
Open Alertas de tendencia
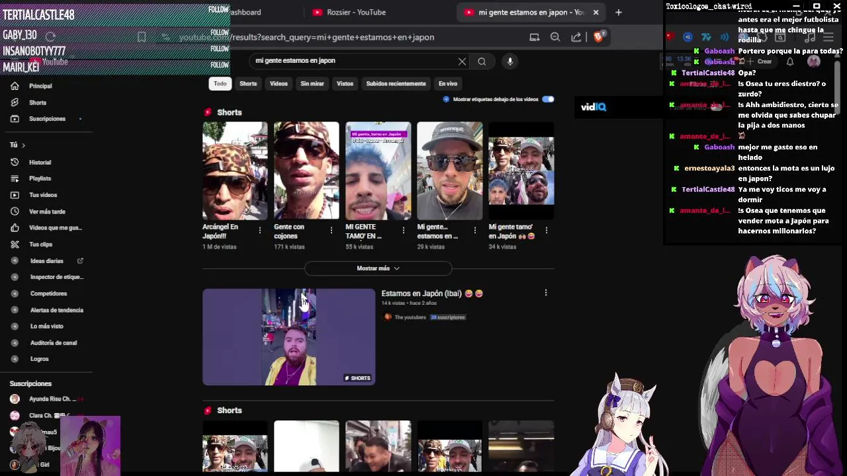[x=56, y=310]
